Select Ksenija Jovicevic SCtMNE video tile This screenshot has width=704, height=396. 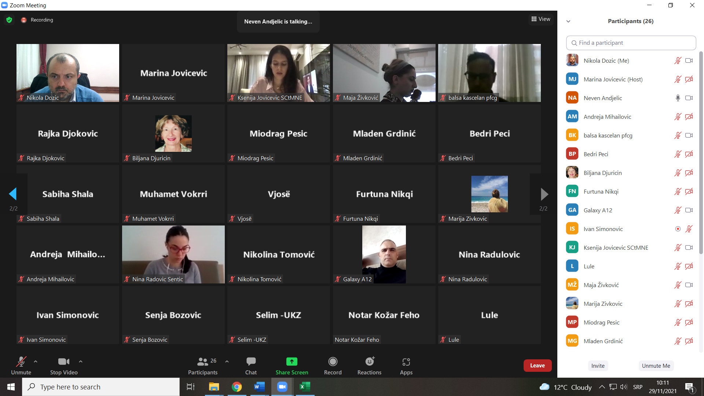(279, 73)
